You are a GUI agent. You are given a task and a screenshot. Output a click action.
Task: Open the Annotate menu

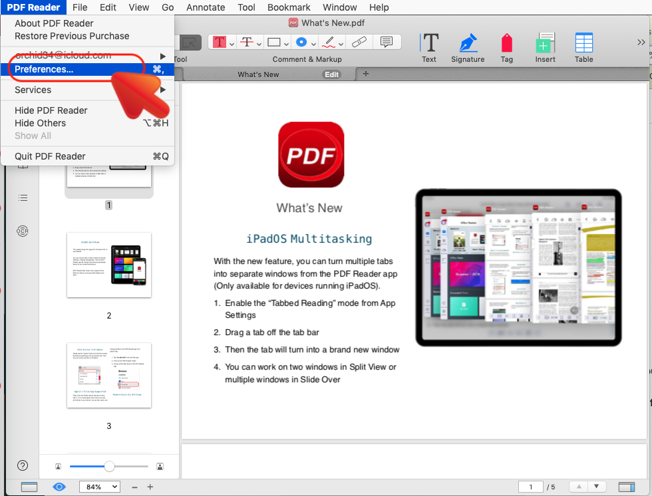[x=206, y=7]
